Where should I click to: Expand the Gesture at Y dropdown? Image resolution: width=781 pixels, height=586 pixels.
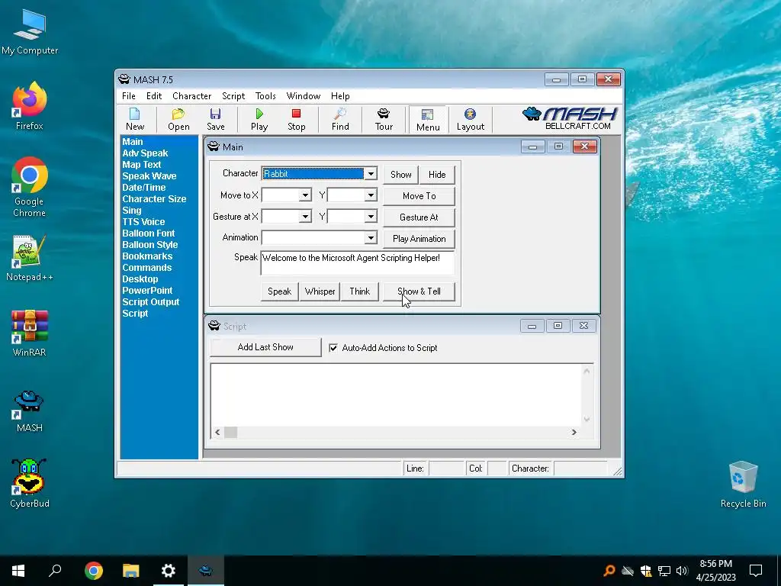(371, 217)
